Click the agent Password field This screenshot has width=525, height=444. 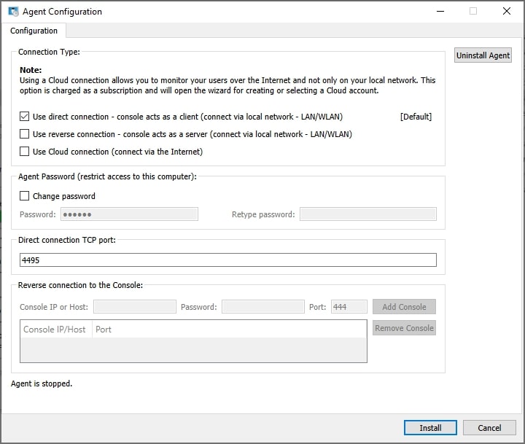tap(129, 214)
